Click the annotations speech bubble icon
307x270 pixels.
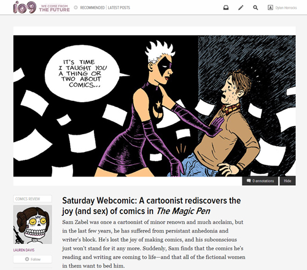click(x=249, y=181)
